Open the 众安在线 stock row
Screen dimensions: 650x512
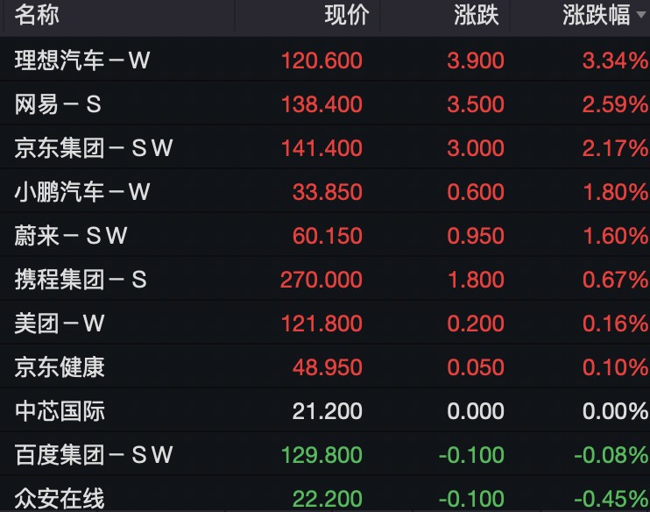(x=325, y=494)
